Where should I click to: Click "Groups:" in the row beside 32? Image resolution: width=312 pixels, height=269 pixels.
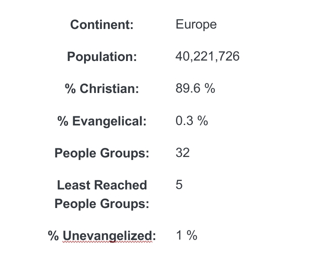128,154
